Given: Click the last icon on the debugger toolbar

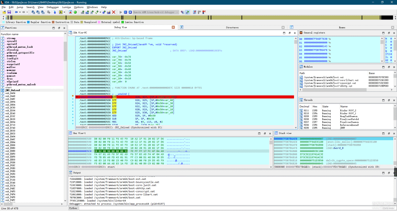Looking at the screenshot, I should pos(204,12).
